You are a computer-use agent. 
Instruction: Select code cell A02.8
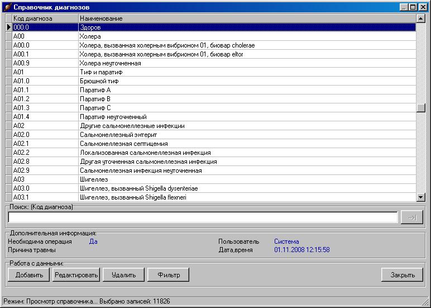click(45, 162)
